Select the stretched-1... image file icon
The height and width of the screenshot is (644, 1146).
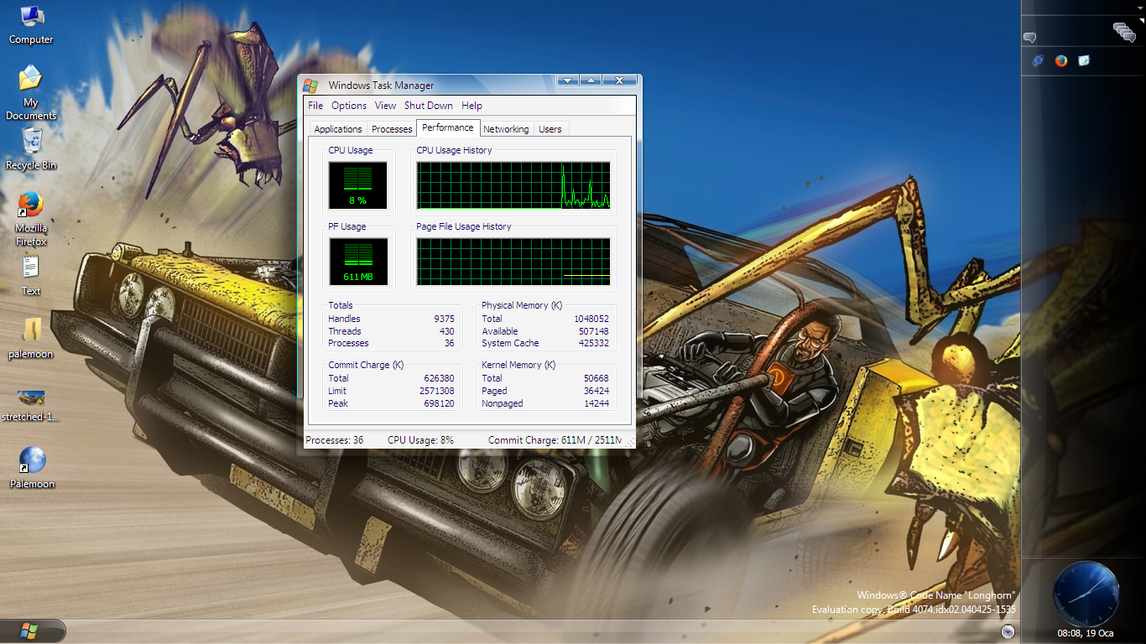click(31, 404)
